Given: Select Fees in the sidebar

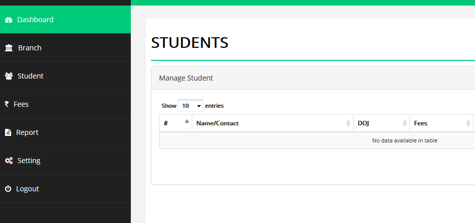Looking at the screenshot, I should click(x=65, y=104).
